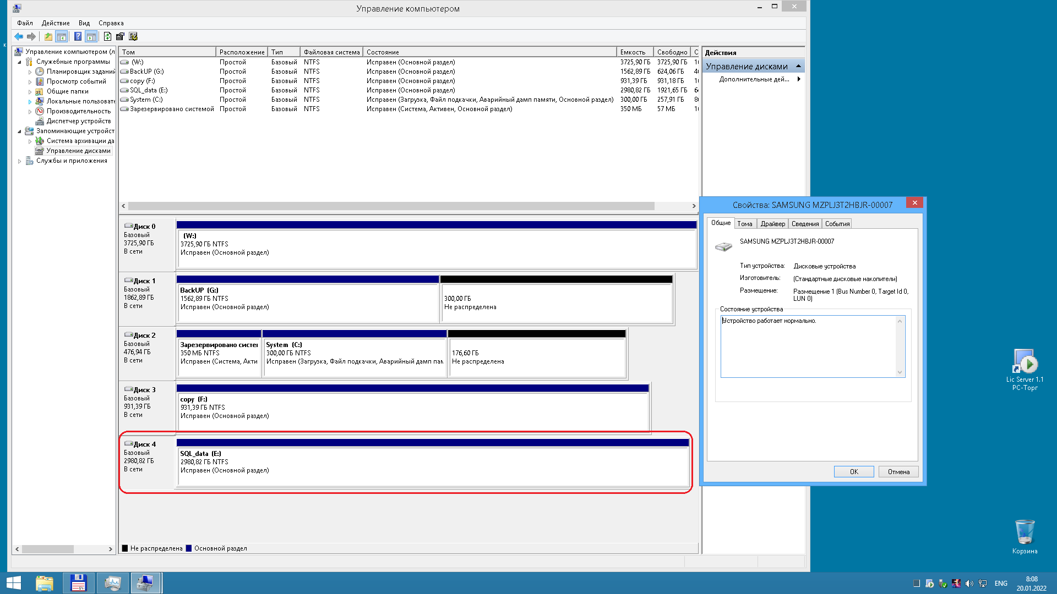This screenshot has height=594, width=1057.
Task: Toggle the action pane toolbar icon
Action: [x=91, y=36]
